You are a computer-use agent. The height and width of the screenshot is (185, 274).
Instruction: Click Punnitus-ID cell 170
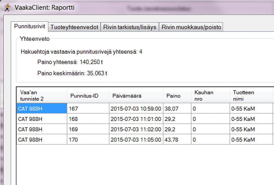point(88,139)
